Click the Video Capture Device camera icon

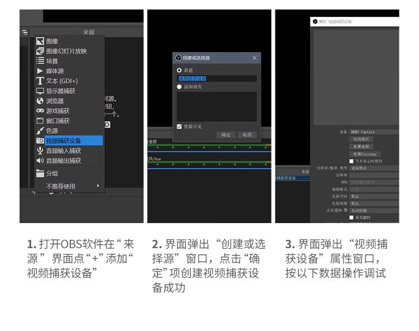(40, 140)
